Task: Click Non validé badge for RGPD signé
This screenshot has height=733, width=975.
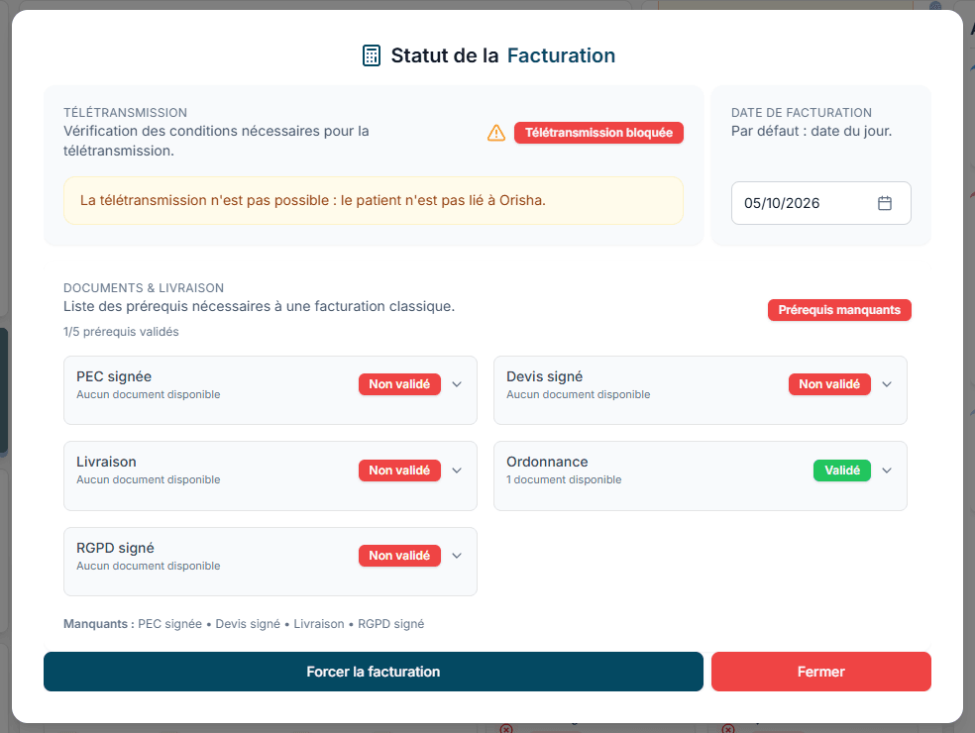Action: tap(399, 555)
